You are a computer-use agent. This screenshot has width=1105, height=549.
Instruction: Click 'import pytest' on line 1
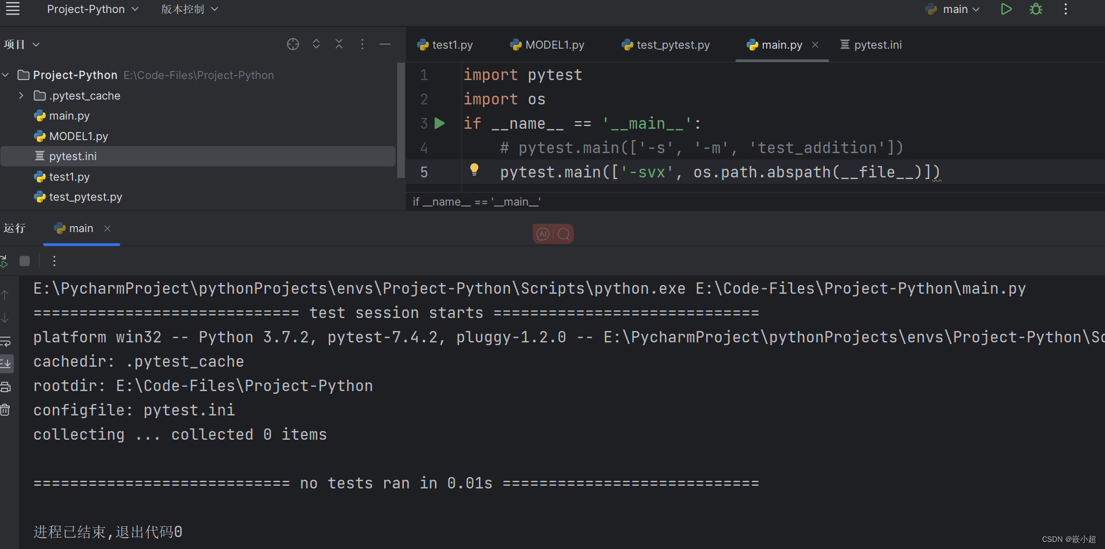[523, 75]
